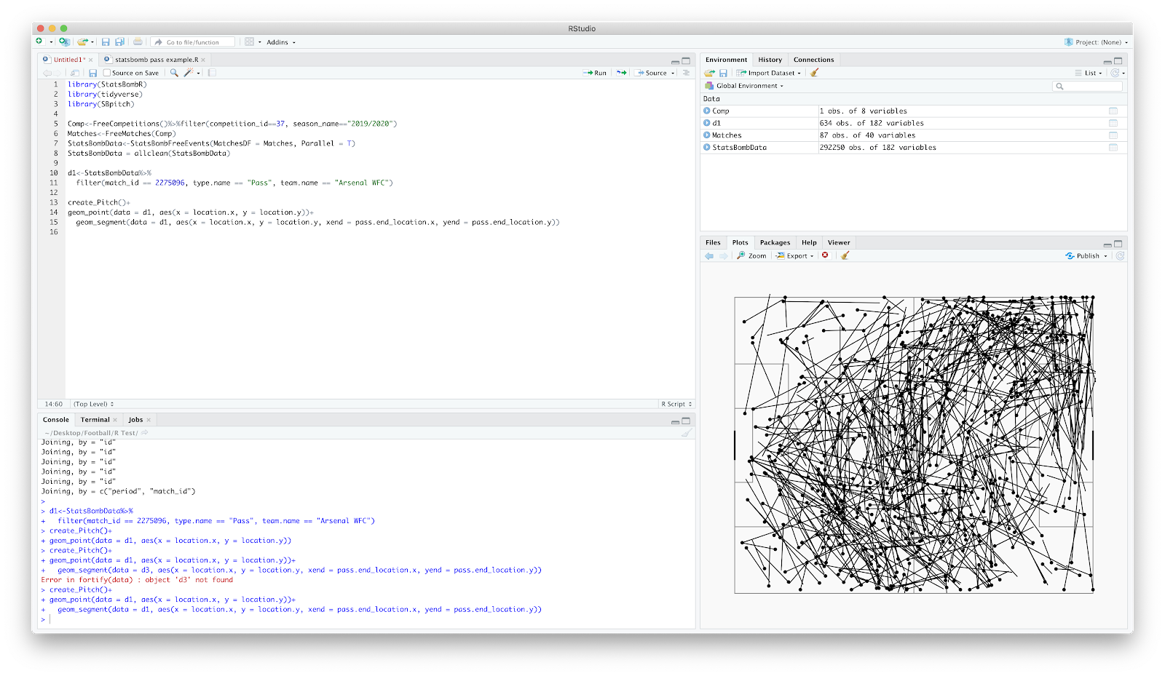Viewport: 1165px width, 676px height.
Task: Click the Print icon in the main toolbar
Action: 138,41
